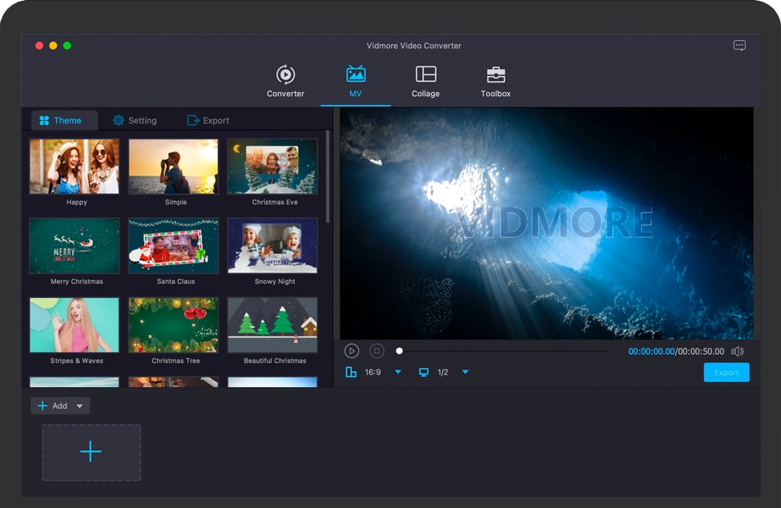Switch to the Export tab
Viewport: 781px width, 508px height.
point(208,120)
